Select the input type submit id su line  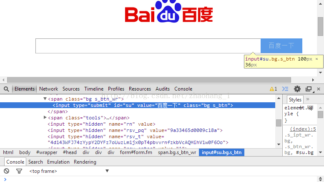pyautogui.click(x=138, y=105)
